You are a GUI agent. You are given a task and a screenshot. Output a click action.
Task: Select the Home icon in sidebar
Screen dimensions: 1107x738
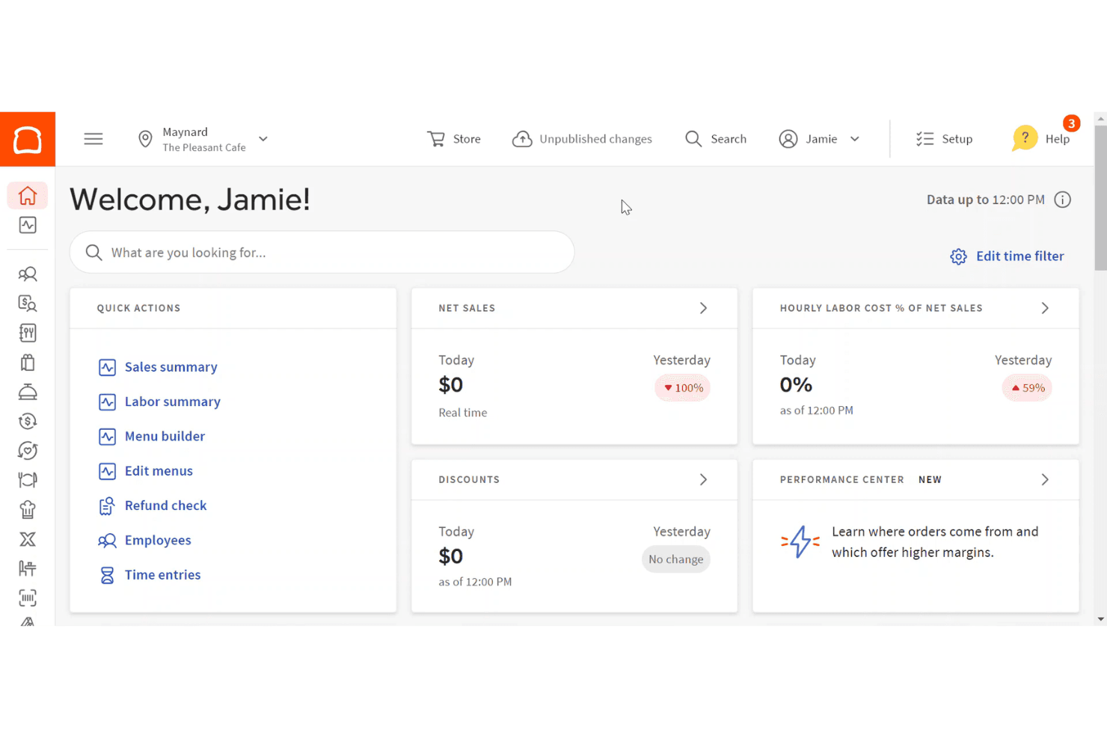pyautogui.click(x=28, y=196)
